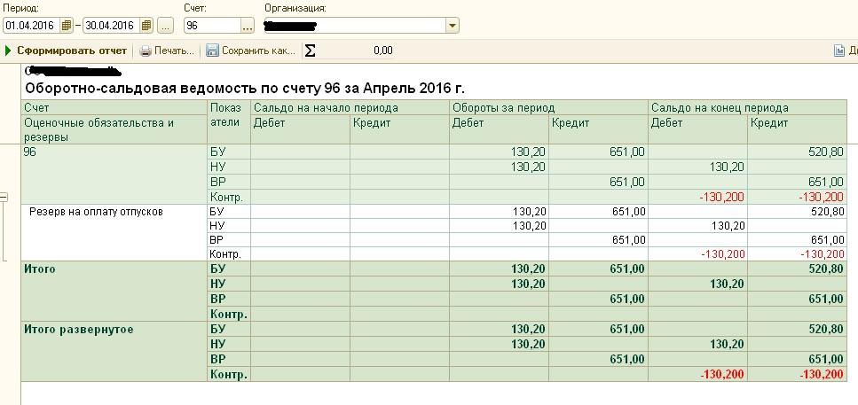Click the document icon at toolbar right
Image resolution: width=858 pixels, height=405 pixels.
[x=839, y=51]
